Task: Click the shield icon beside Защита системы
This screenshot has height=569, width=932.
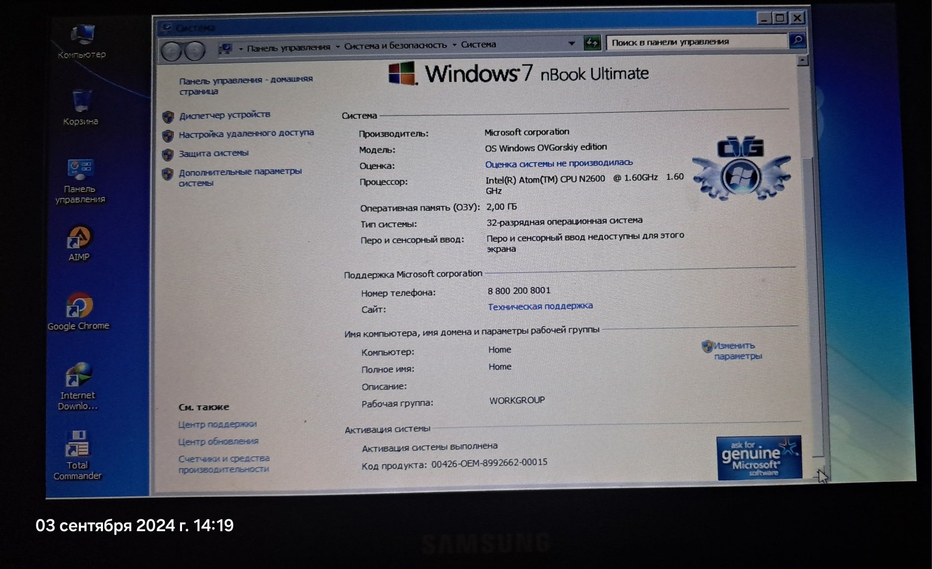Action: [168, 155]
